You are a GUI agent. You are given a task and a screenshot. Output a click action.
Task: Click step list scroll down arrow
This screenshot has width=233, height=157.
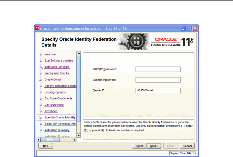pyautogui.click(x=79, y=136)
